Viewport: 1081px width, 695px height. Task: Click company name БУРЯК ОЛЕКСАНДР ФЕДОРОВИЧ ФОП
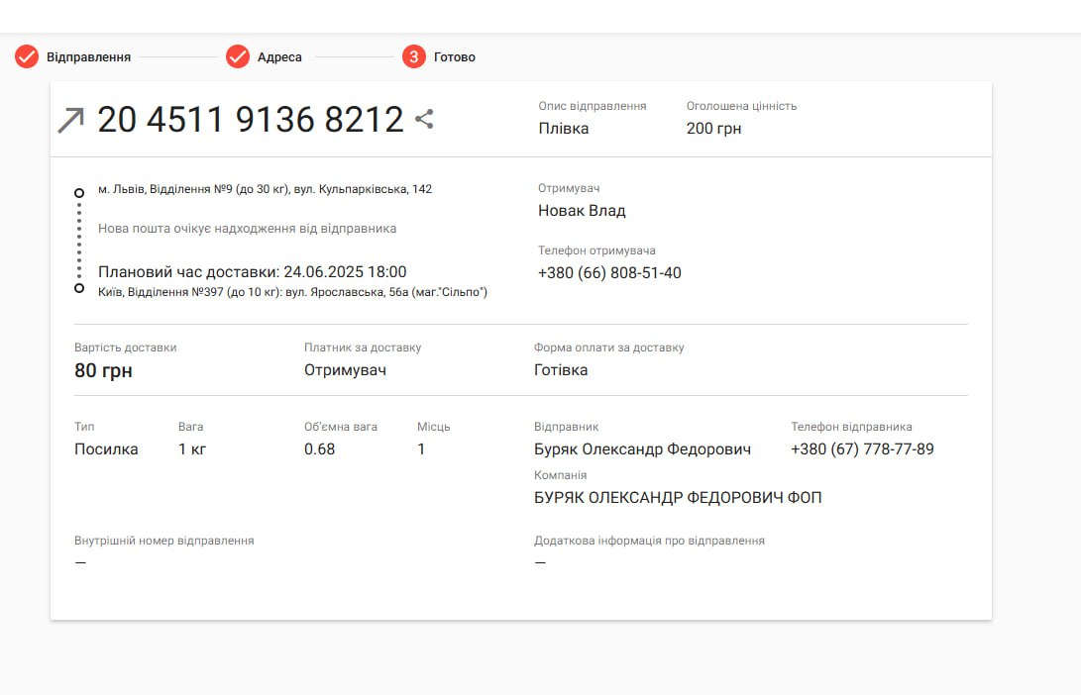click(x=678, y=498)
